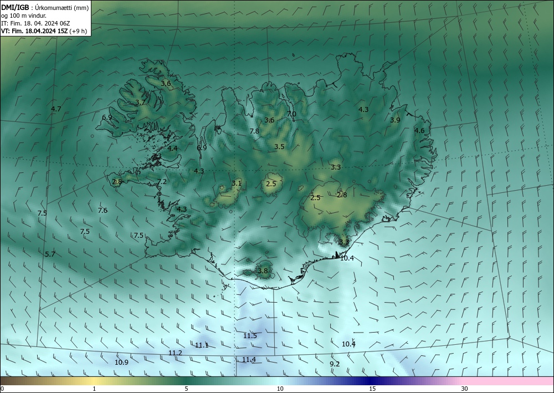Click the 5 label on the colour scale

point(186,389)
